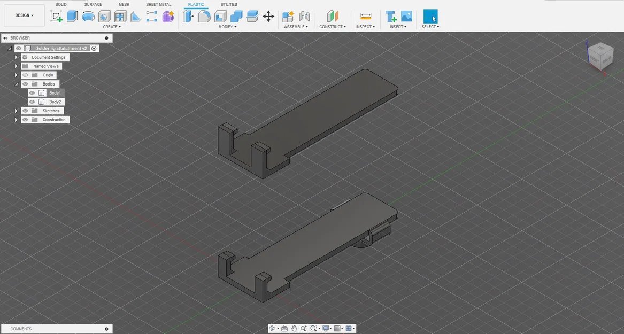Click the Grid and Snaps icon
624x334 pixels.
(337, 329)
